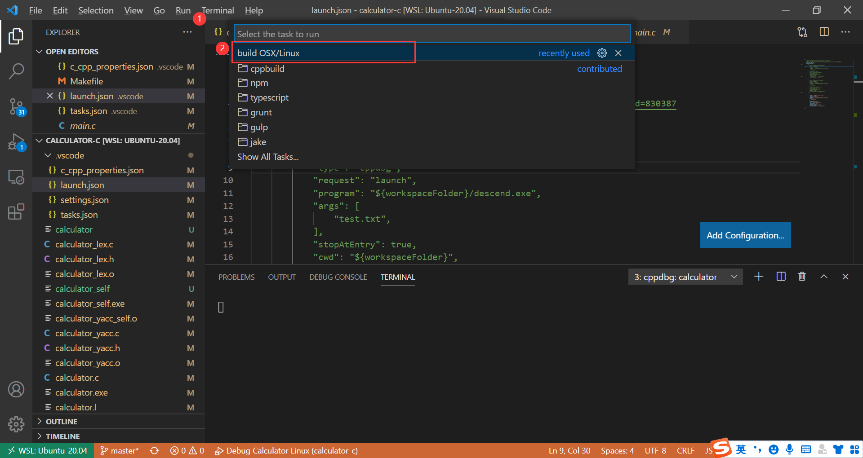Kill the terminal using the trash icon
The height and width of the screenshot is (458, 863).
[802, 277]
